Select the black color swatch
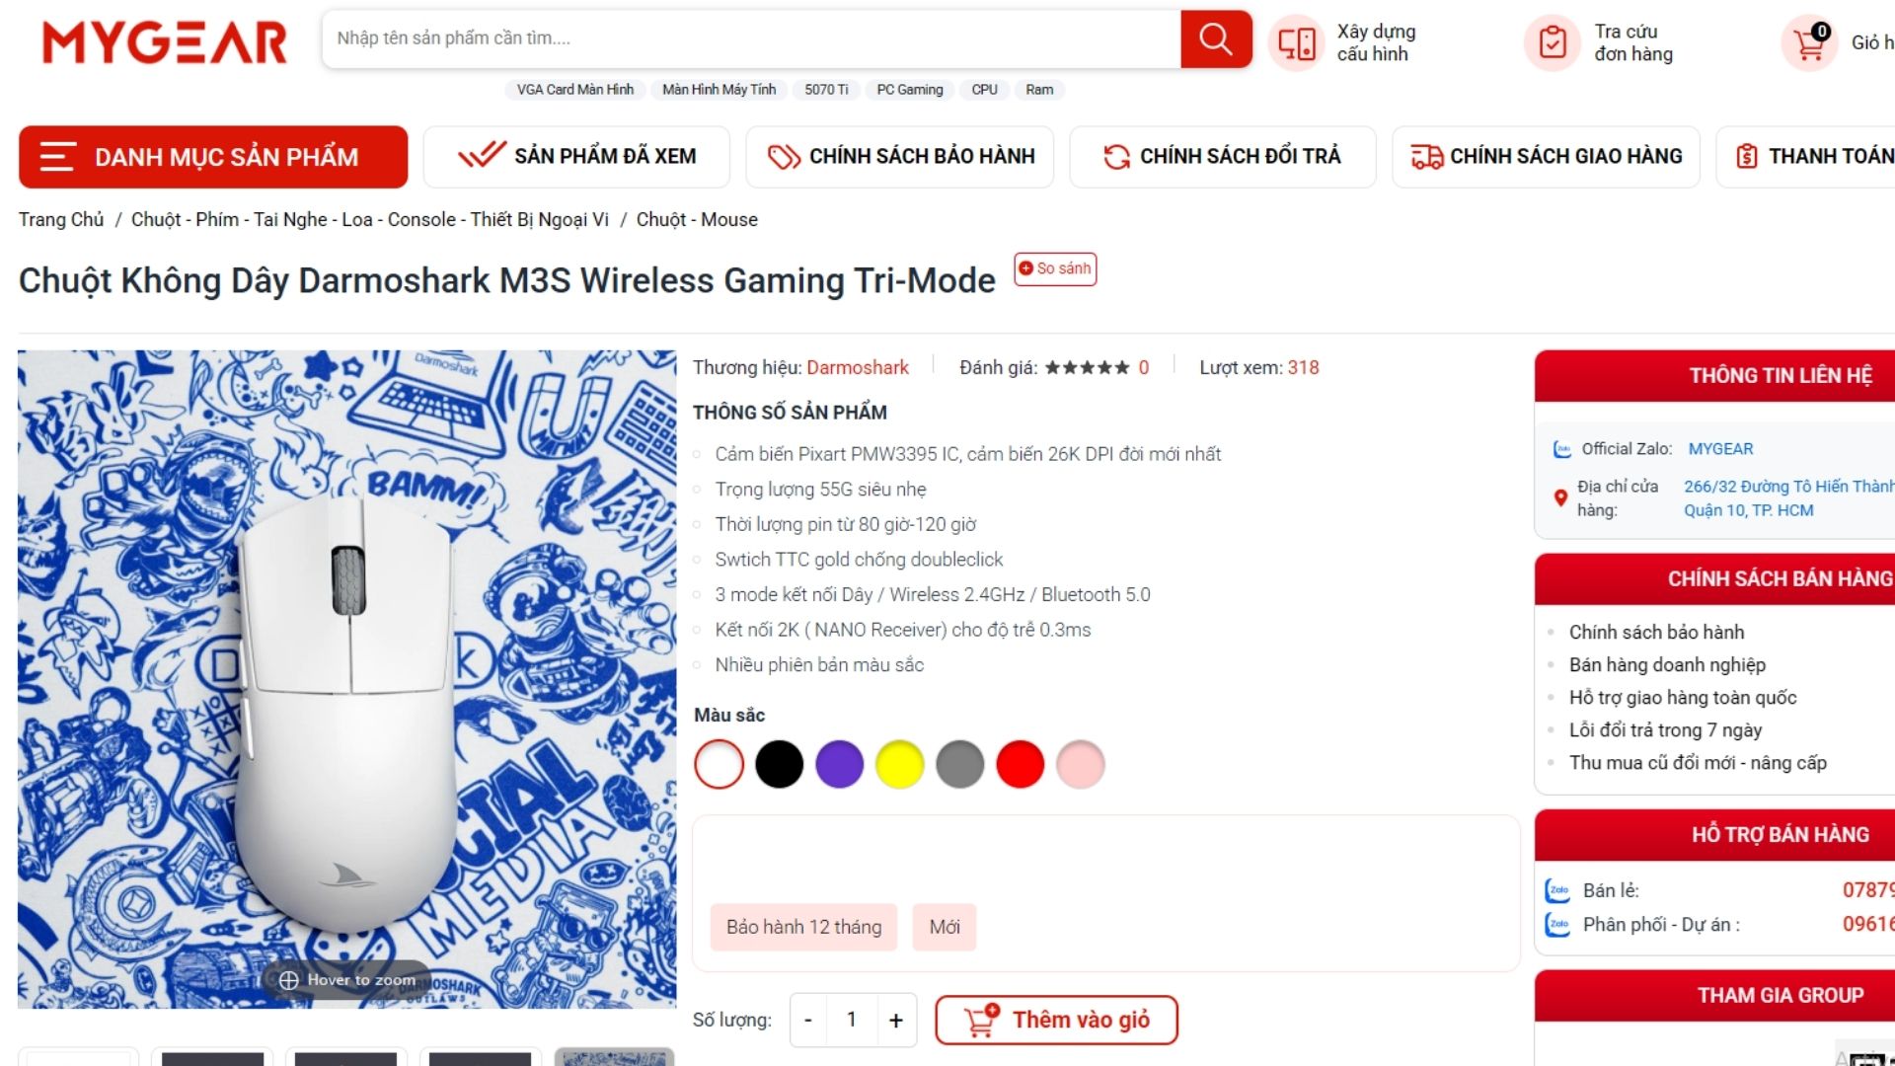This screenshot has width=1895, height=1066. (779, 764)
